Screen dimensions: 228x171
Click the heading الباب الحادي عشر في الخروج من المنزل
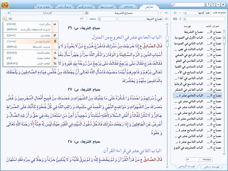[127, 37]
